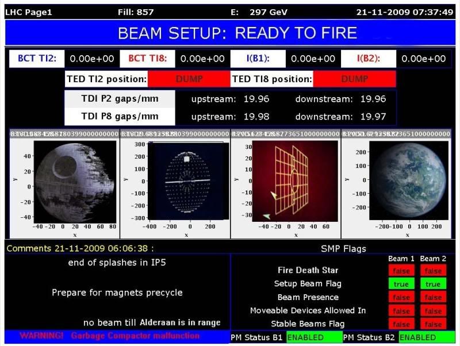Click Setup Beam Flag Beam 2 true indicator
This screenshot has height=346, width=460.
pyautogui.click(x=434, y=284)
